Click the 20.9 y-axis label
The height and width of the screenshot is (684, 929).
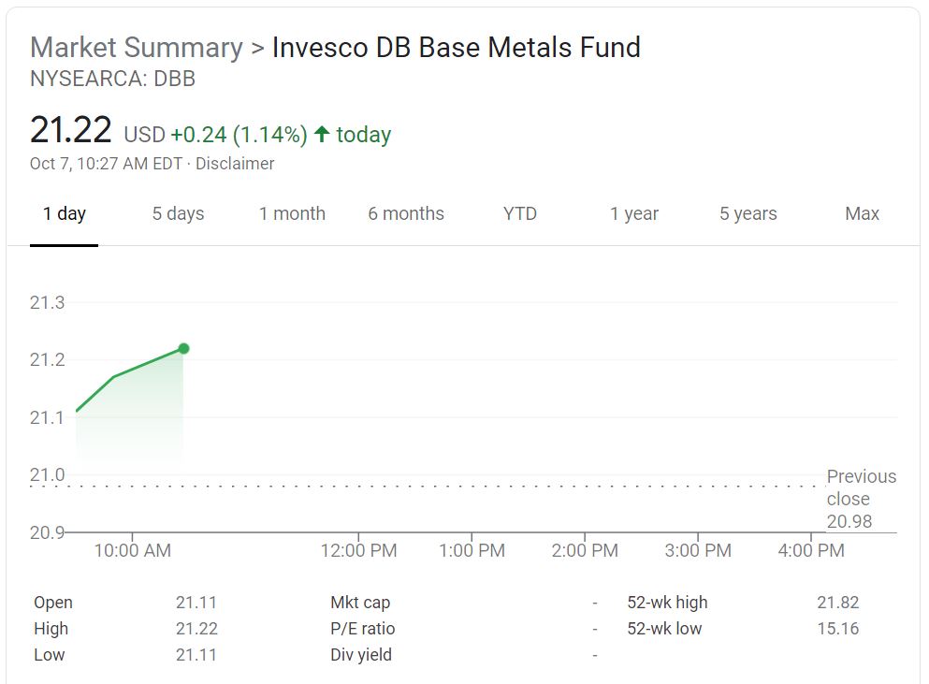(x=47, y=532)
